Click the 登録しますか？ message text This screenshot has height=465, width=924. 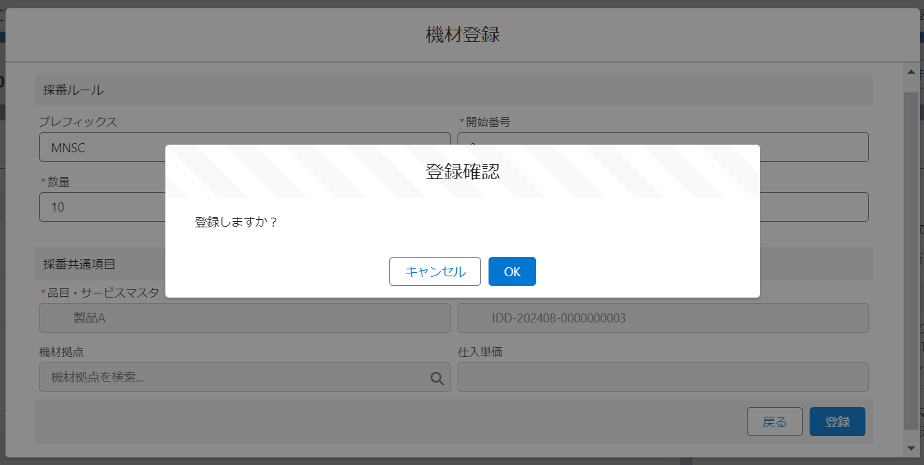coord(236,223)
